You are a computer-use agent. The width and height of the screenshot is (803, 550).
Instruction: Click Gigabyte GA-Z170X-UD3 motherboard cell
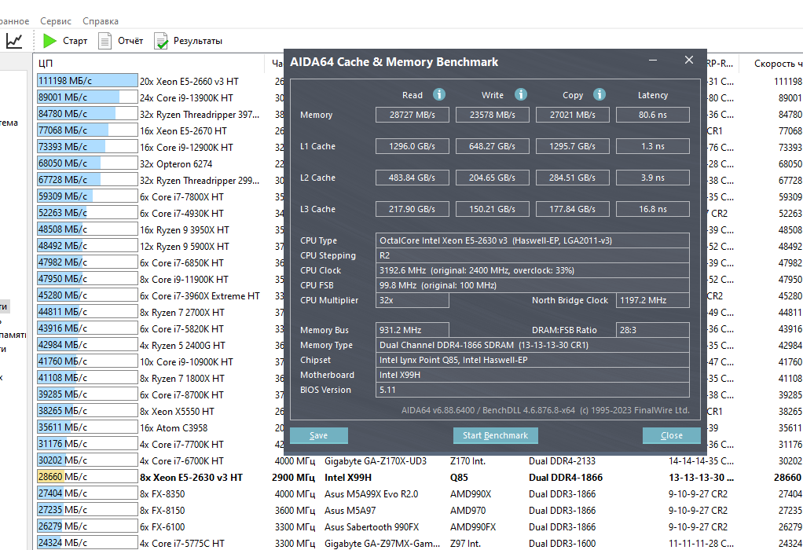376,461
